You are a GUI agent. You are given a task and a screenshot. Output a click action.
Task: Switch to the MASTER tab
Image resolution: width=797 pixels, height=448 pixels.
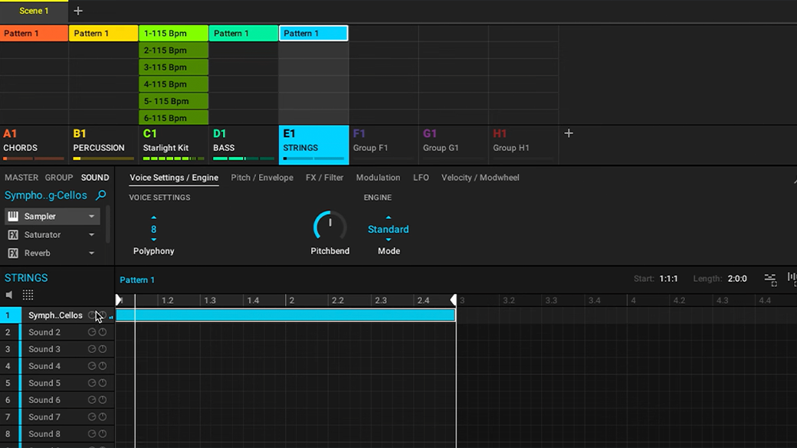(21, 178)
